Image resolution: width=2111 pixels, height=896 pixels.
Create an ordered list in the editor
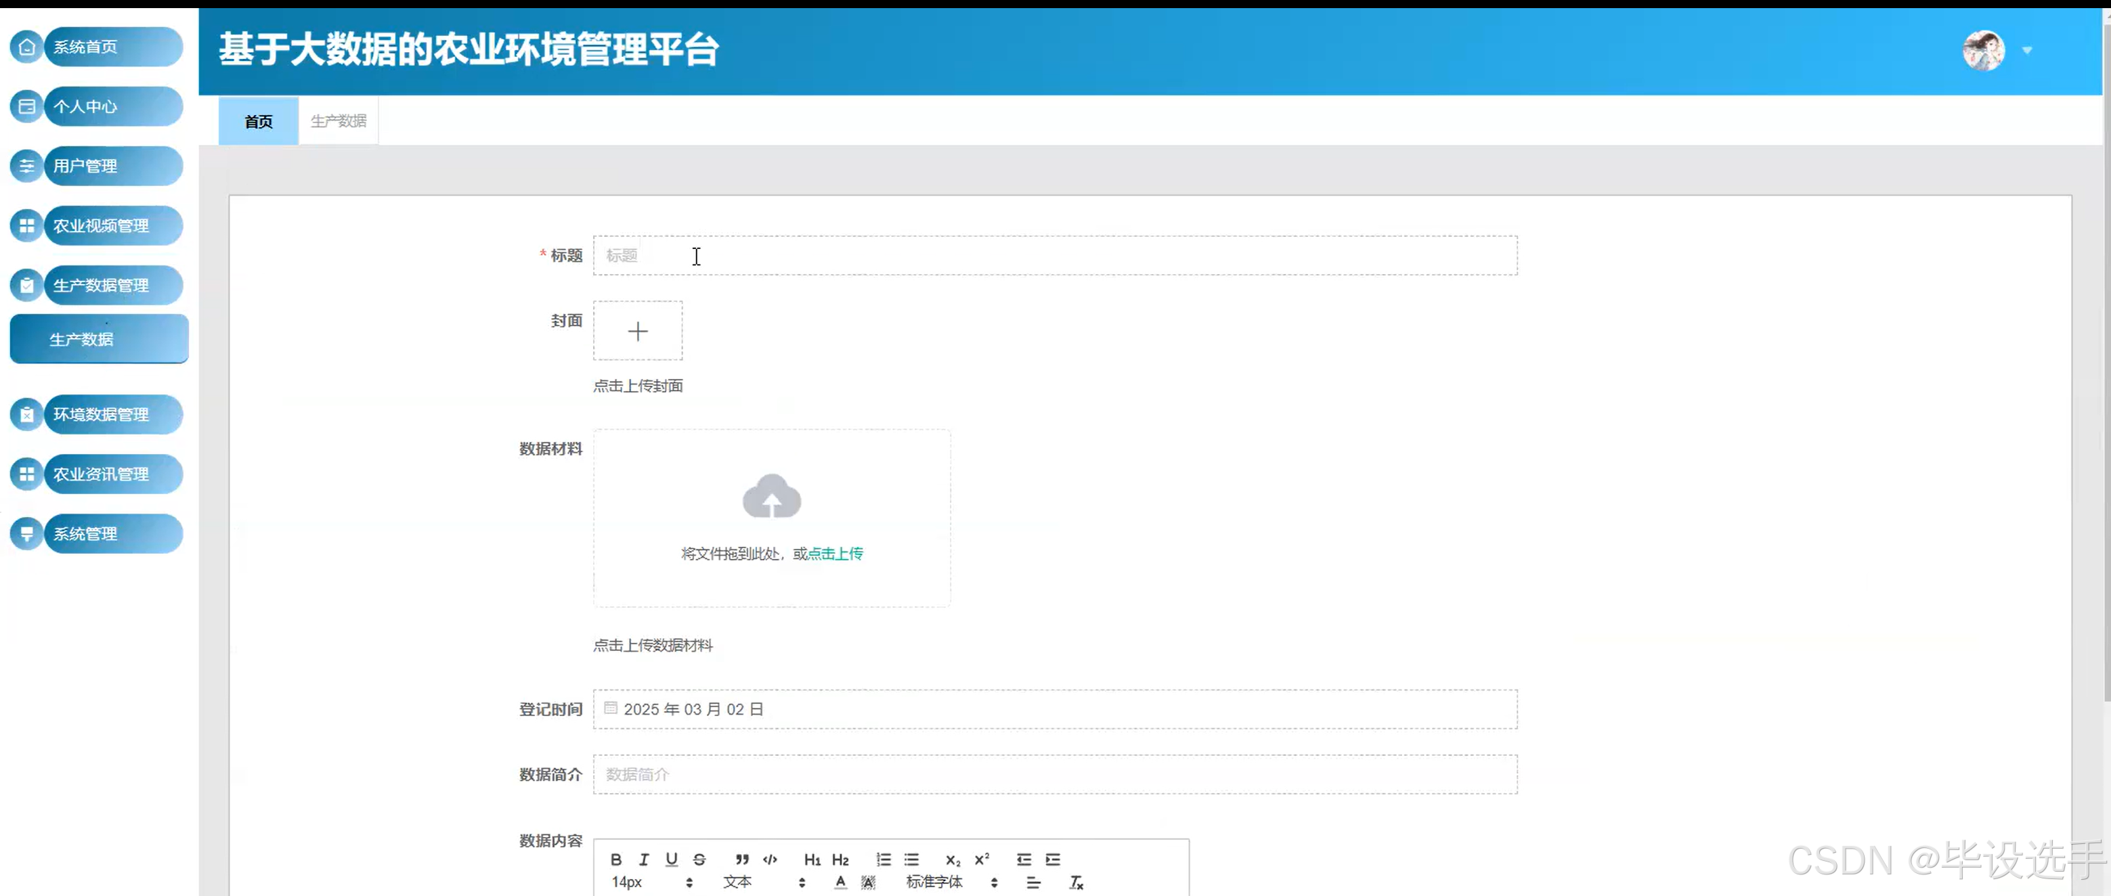pos(884,859)
